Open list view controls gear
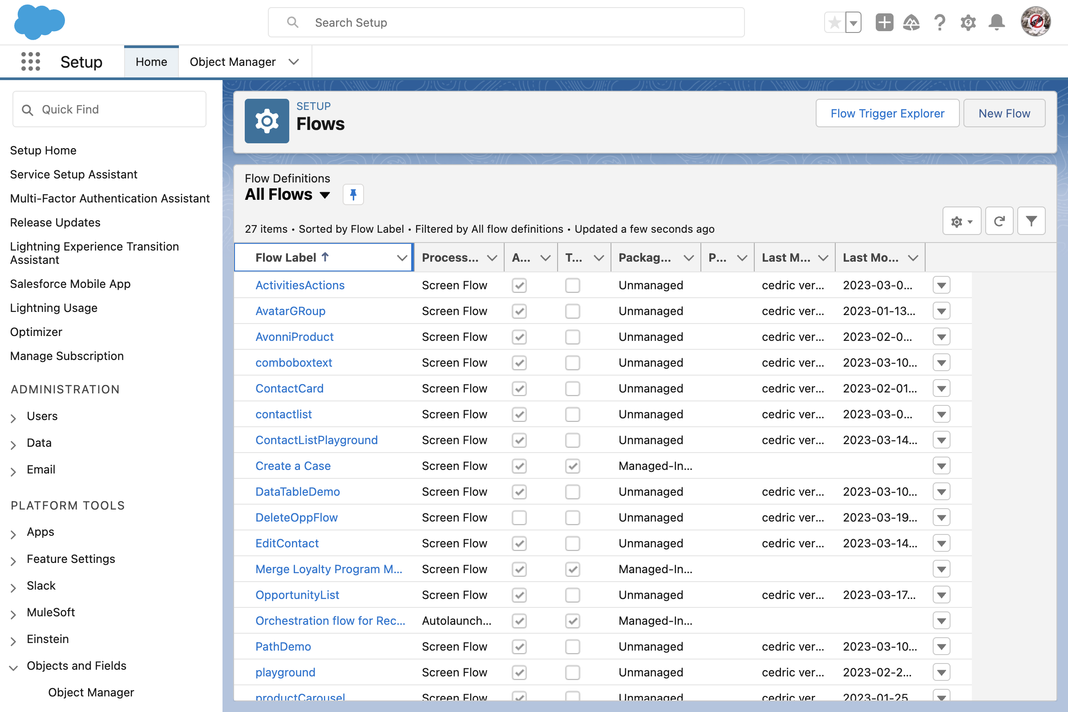Image resolution: width=1068 pixels, height=712 pixels. (x=962, y=221)
